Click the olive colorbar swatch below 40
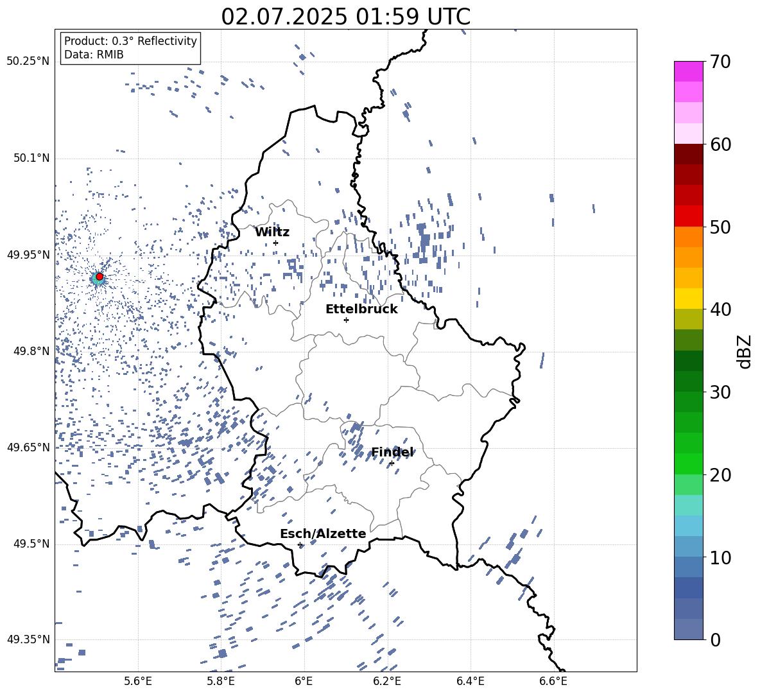760x694 pixels. click(688, 319)
